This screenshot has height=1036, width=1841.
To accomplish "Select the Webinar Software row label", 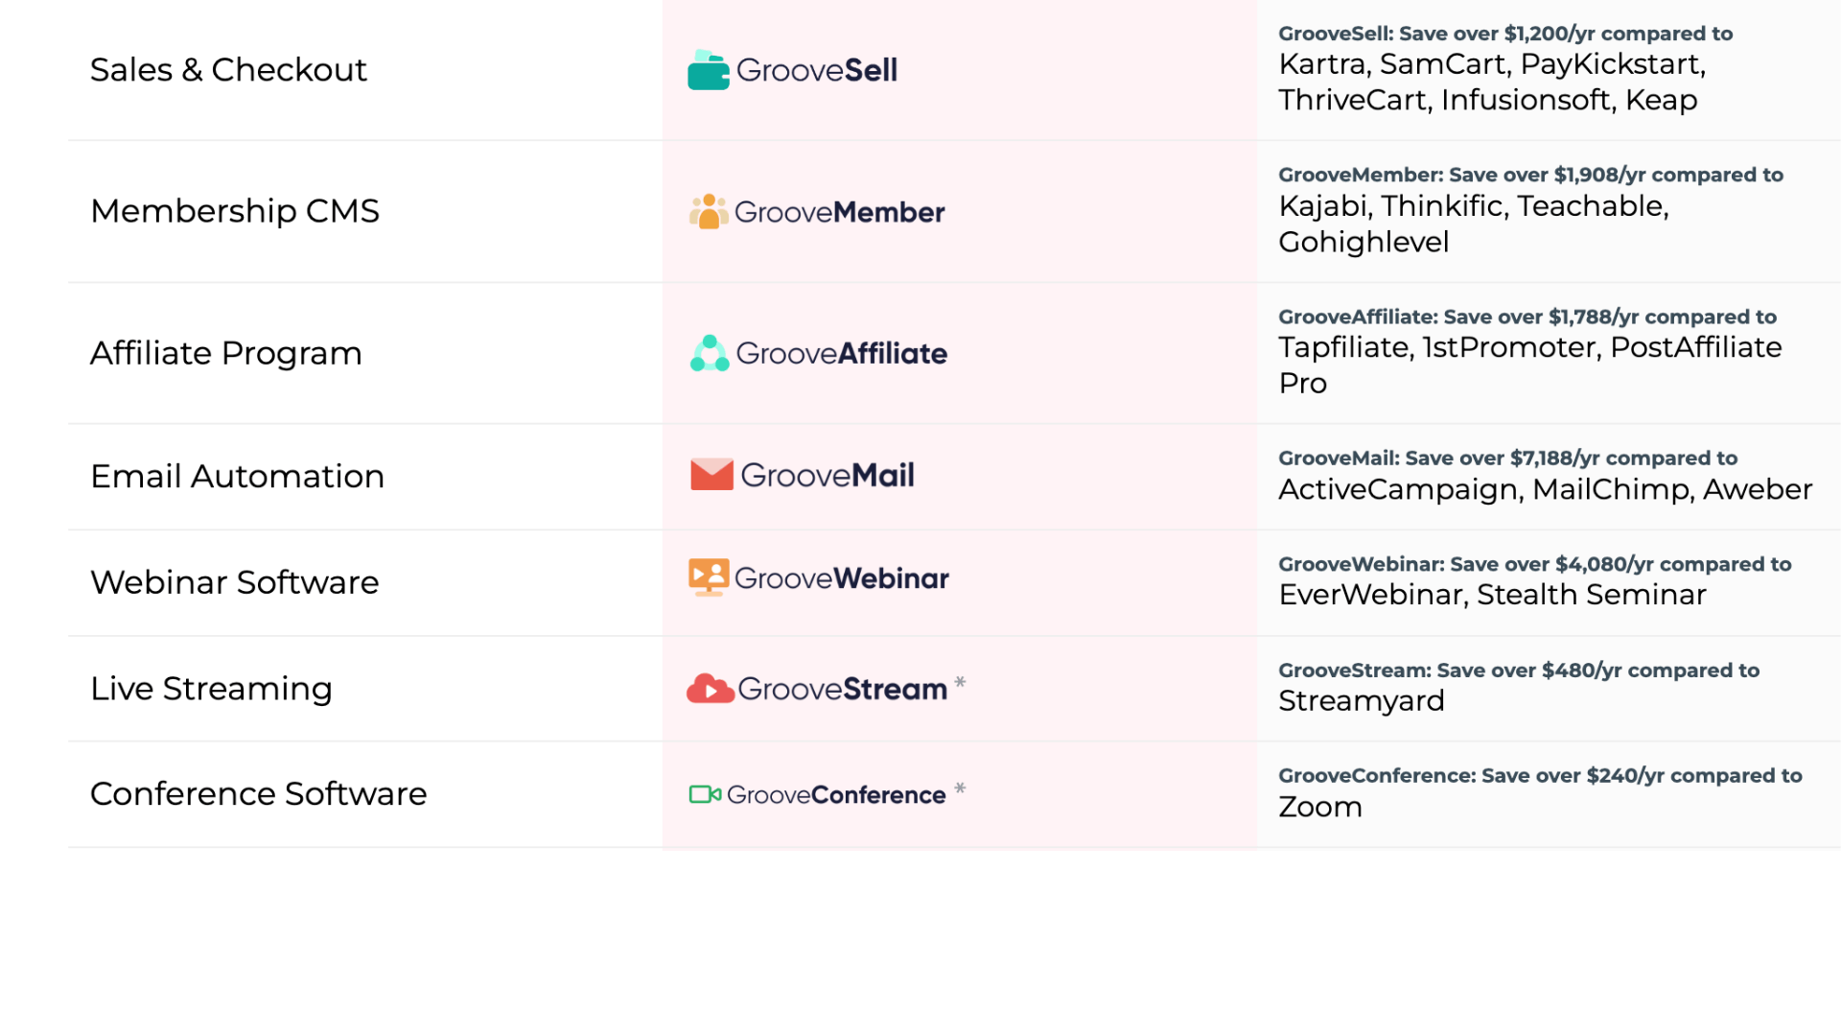I will pos(235,582).
